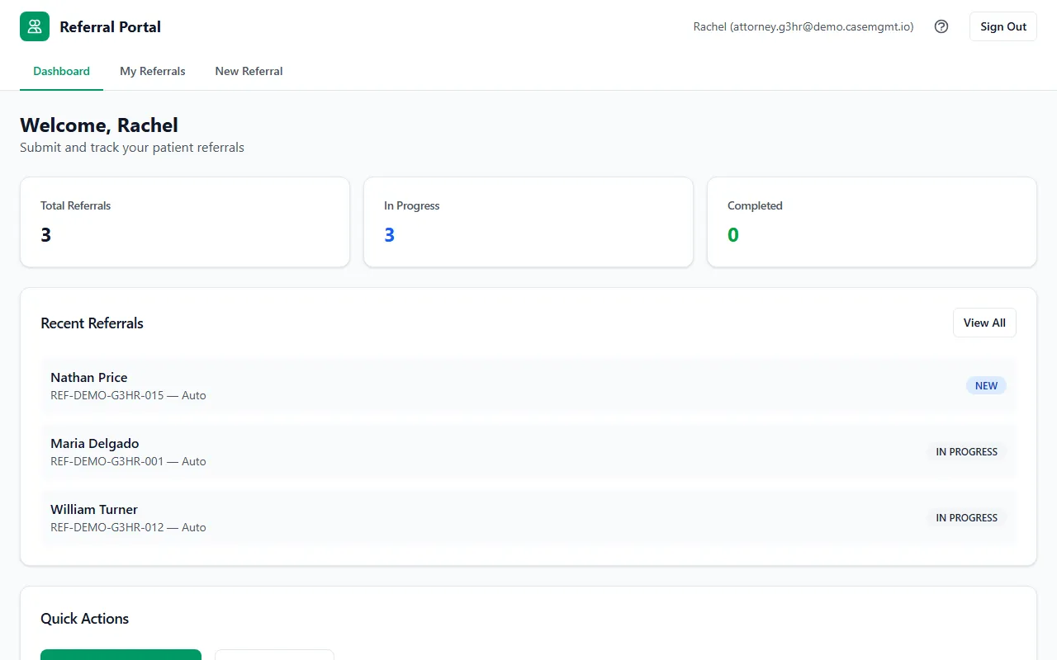
Task: Select the Total Referrals card
Action: 185,222
